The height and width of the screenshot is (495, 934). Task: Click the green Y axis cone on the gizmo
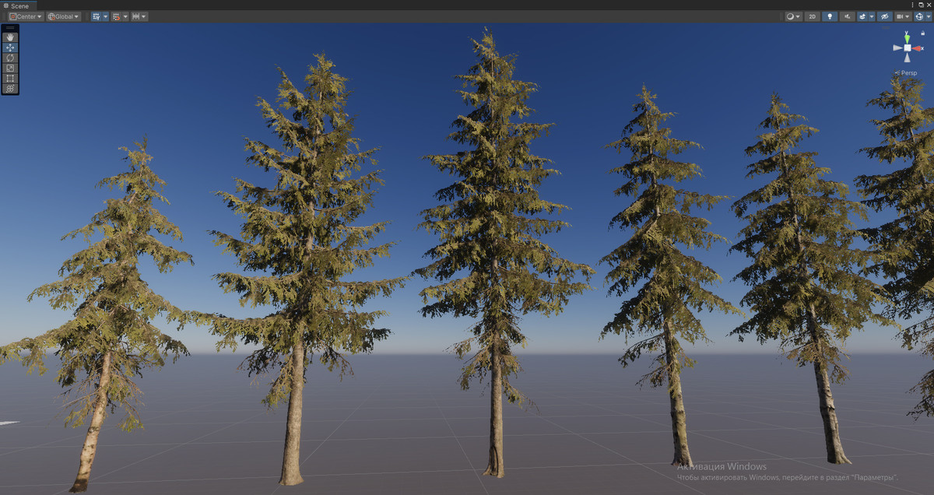pos(907,37)
